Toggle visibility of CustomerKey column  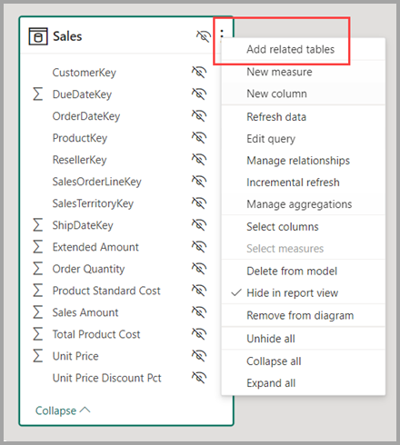[x=199, y=72]
